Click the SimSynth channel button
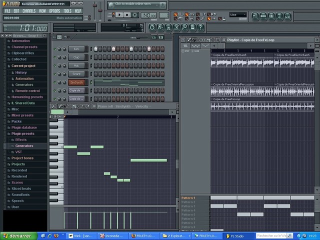The width and height of the screenshot is (320, 240). click(77, 82)
